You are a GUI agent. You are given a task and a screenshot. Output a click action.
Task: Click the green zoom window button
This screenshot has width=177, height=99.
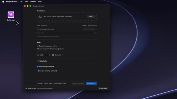[x=30, y=6]
